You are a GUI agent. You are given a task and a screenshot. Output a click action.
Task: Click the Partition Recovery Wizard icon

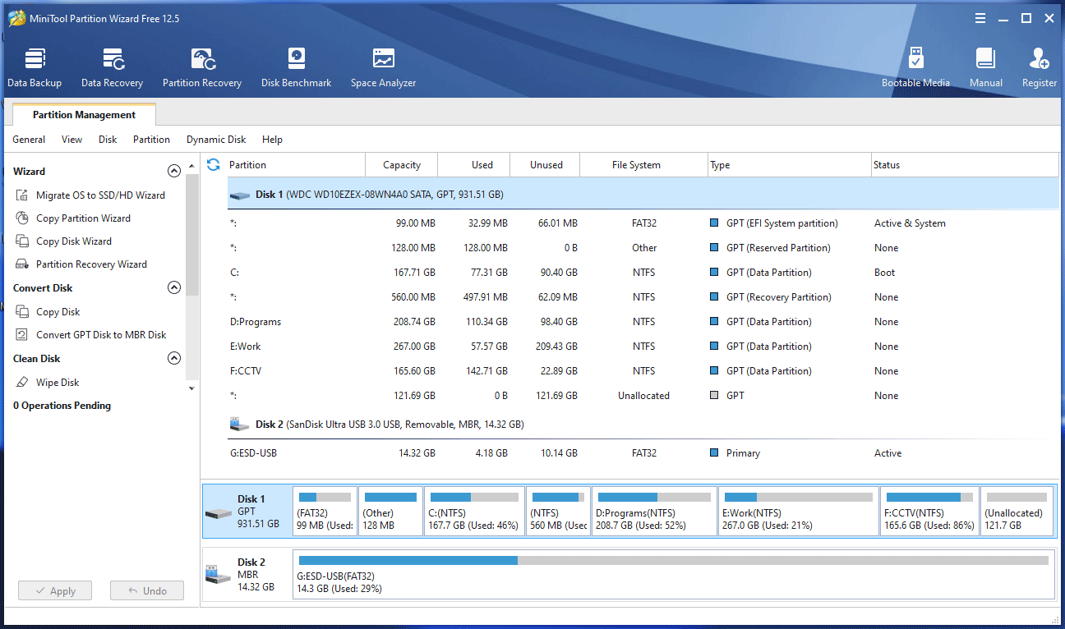click(22, 264)
